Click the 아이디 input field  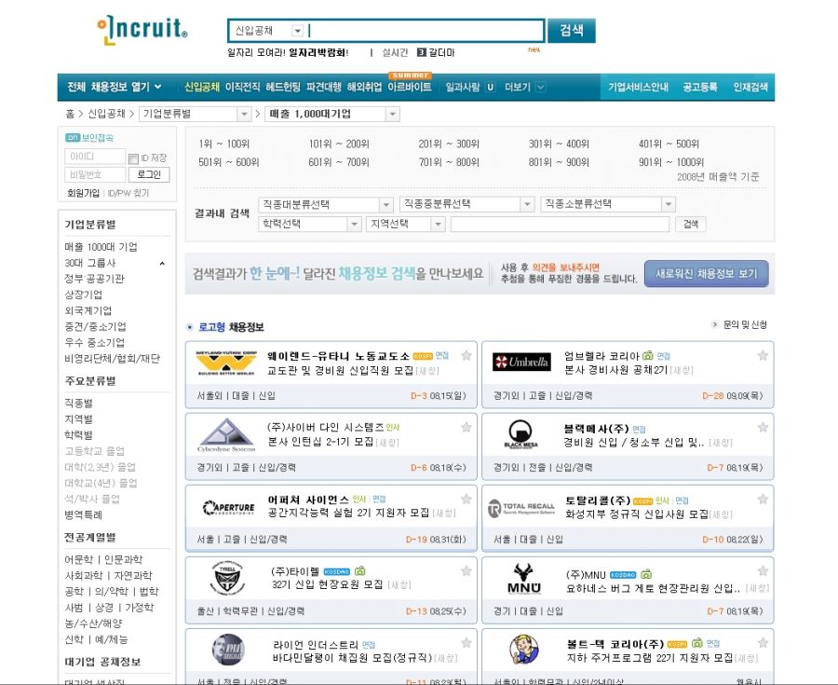tap(94, 157)
